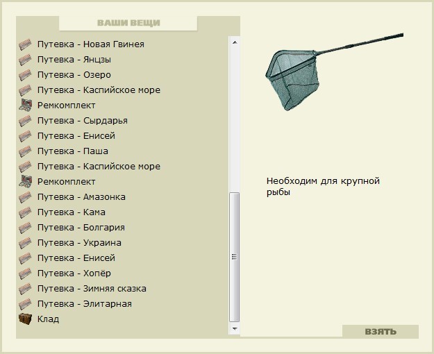Click the repair kit icon just above Путевка - Сырдарья
The height and width of the screenshot is (354, 434).
click(25, 106)
